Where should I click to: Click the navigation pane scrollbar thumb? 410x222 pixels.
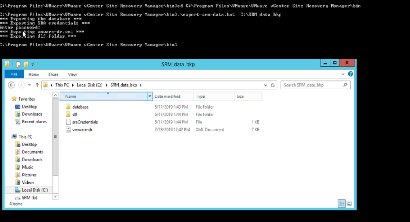(x=55, y=137)
